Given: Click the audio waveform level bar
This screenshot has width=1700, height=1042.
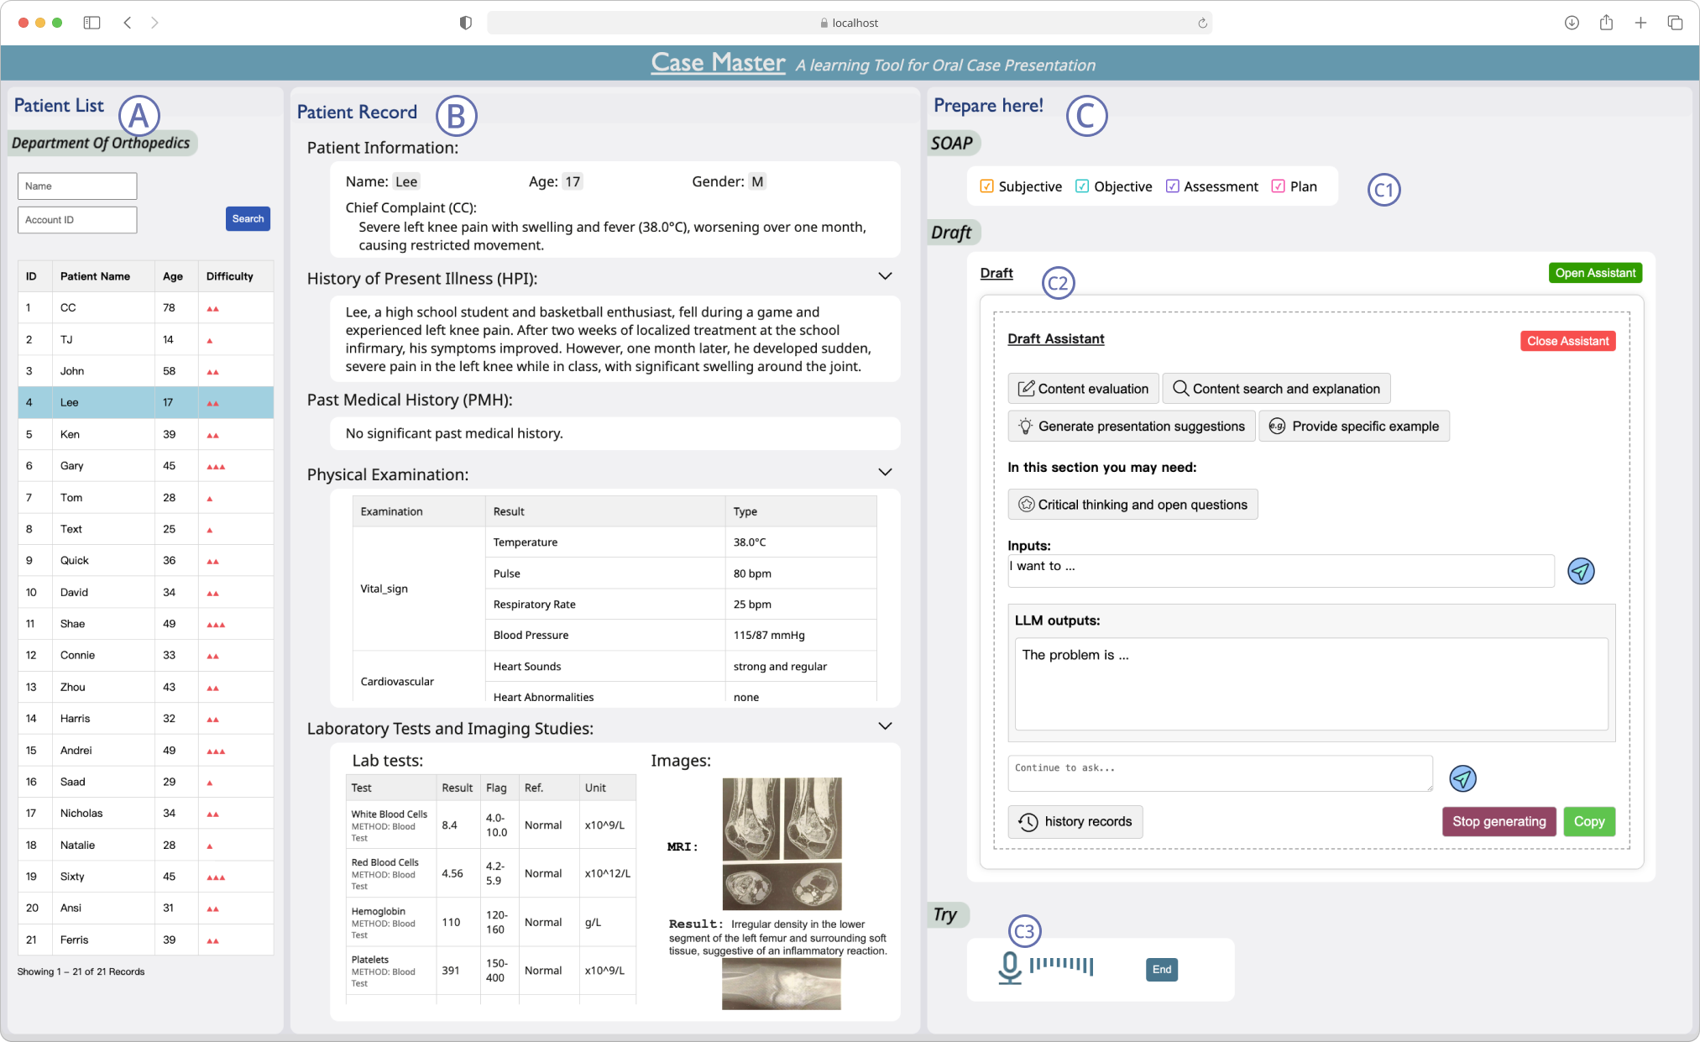Looking at the screenshot, I should click(x=1061, y=966).
